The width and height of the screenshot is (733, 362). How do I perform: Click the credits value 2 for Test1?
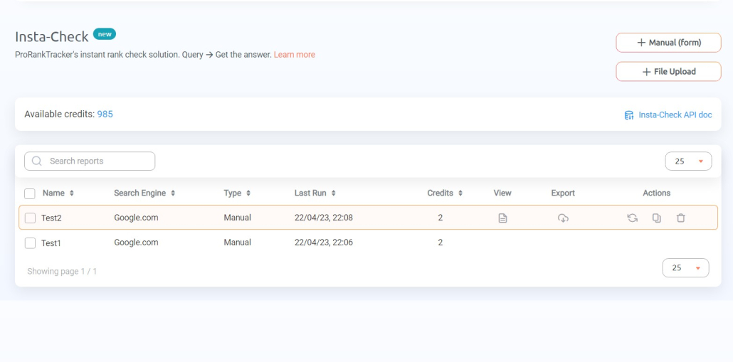click(441, 242)
